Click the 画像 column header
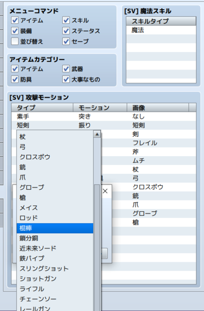Image resolution: width=204 pixels, height=311 pixels. click(x=158, y=108)
